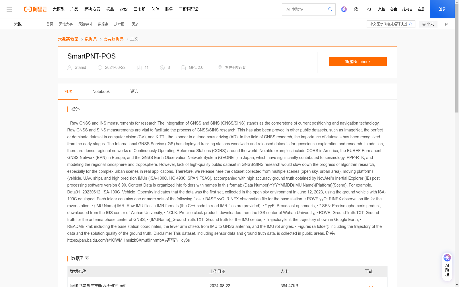The height and width of the screenshot is (287, 459).
Task: Click the clock icon beside the date
Action: click(100, 68)
